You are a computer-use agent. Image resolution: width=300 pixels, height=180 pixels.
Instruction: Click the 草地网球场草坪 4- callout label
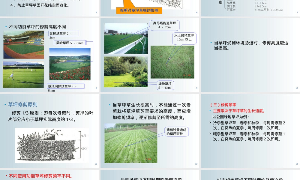[66, 86]
